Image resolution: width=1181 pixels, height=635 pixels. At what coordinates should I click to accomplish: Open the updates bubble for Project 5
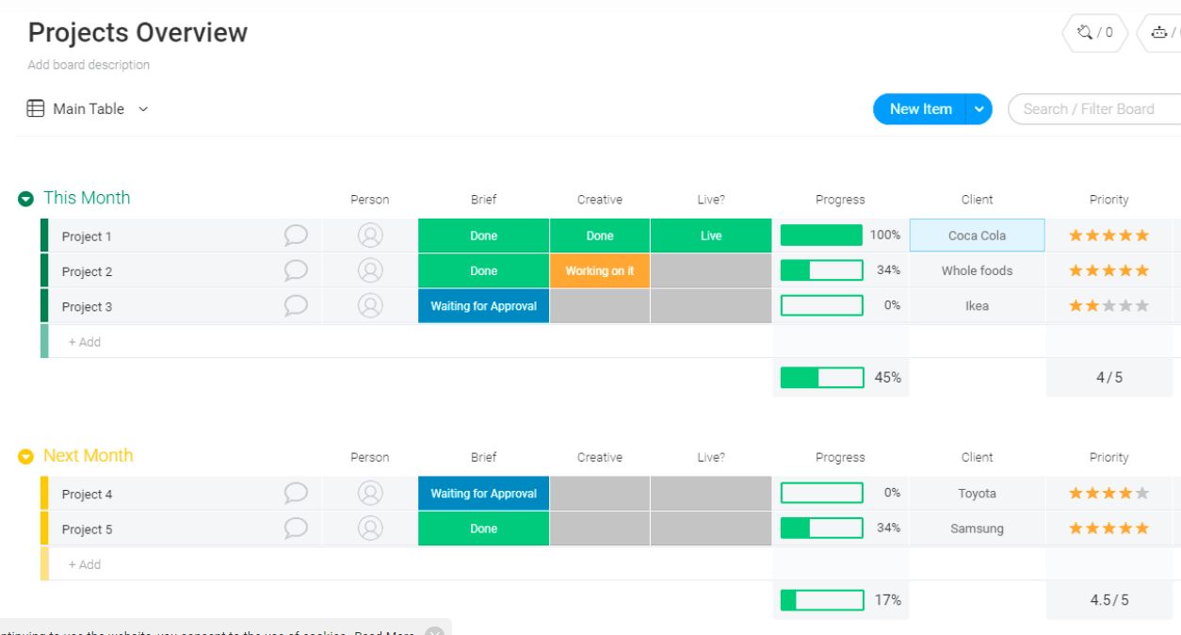(295, 529)
